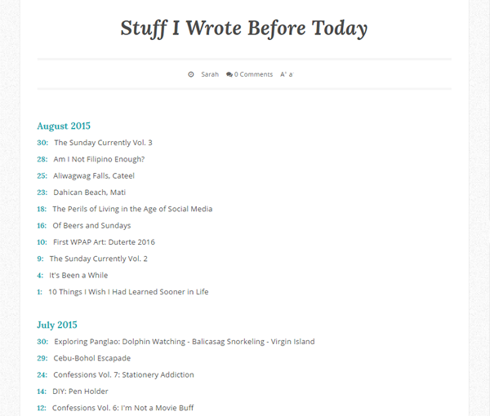The image size is (490, 416).
Task: Open Aliwagwag Falls, Cateel post
Action: 94,175
